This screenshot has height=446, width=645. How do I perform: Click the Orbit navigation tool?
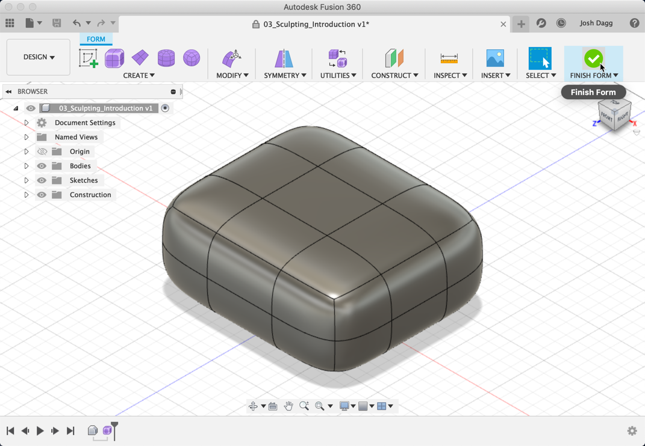(x=253, y=406)
